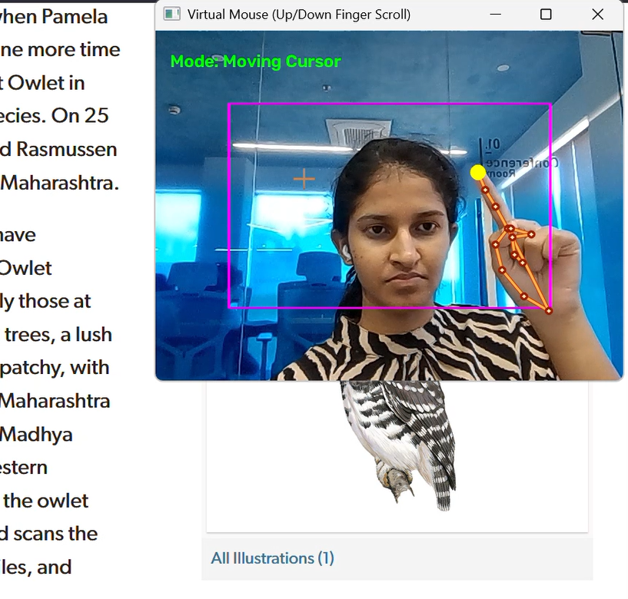Click the word 'Madhya' in the article
The height and width of the screenshot is (599, 628).
click(36, 435)
